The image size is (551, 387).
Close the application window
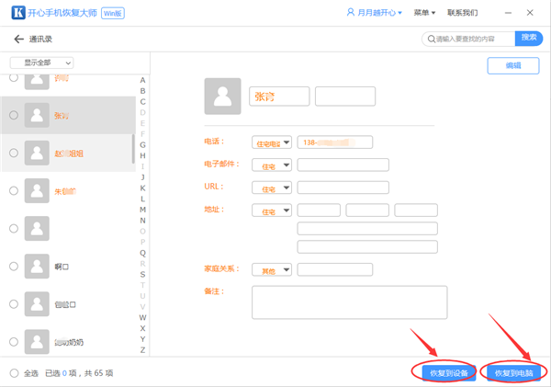[530, 13]
